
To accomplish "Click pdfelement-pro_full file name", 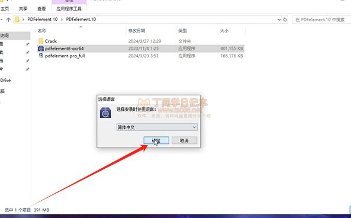I will [x=65, y=56].
